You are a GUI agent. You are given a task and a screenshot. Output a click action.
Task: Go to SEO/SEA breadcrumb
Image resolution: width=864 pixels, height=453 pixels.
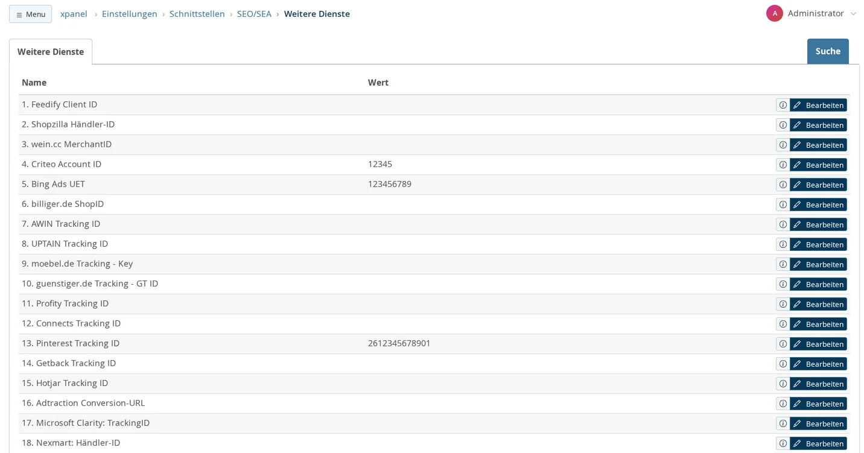(254, 14)
